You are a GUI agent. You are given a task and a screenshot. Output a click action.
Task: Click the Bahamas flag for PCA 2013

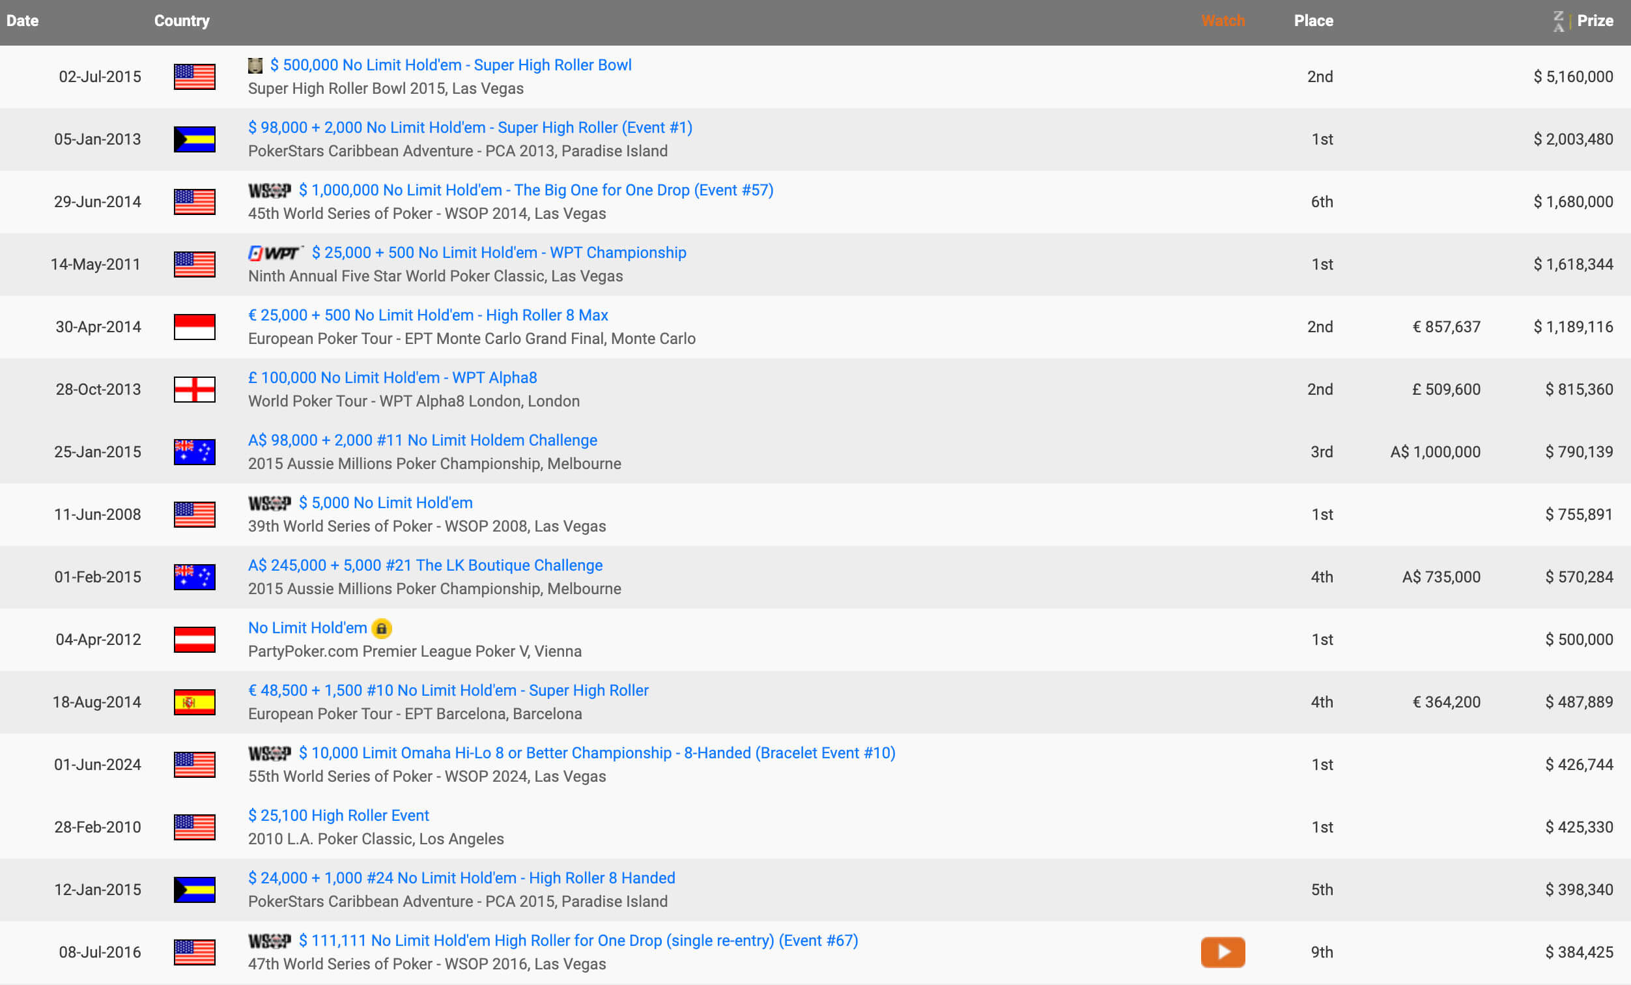click(194, 139)
